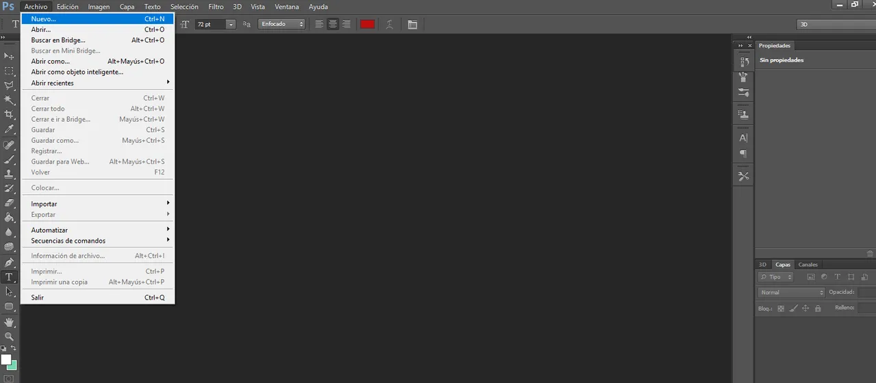Select the Eraser tool
This screenshot has height=383, width=876.
[10, 203]
